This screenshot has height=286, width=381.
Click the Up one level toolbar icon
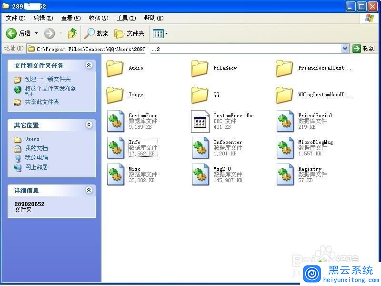(72, 33)
